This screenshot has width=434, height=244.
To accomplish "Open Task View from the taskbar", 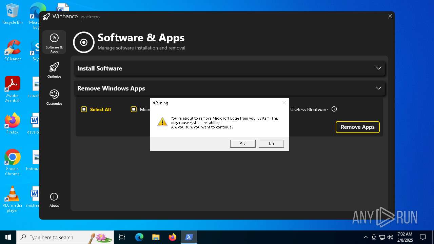I will [x=122, y=237].
